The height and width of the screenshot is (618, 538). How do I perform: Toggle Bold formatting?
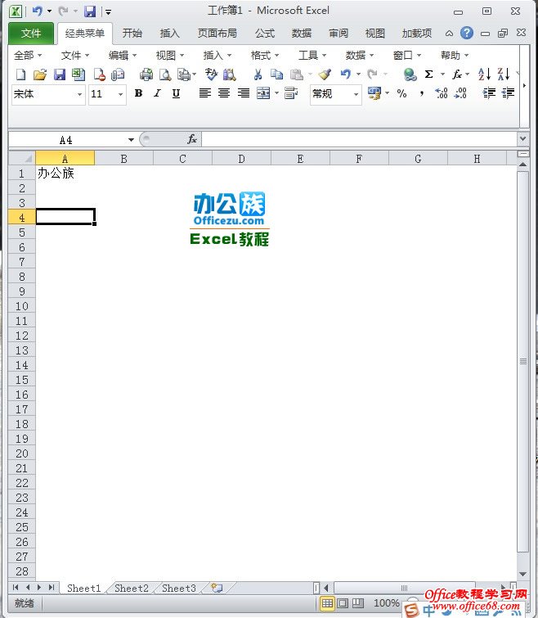pyautogui.click(x=138, y=93)
